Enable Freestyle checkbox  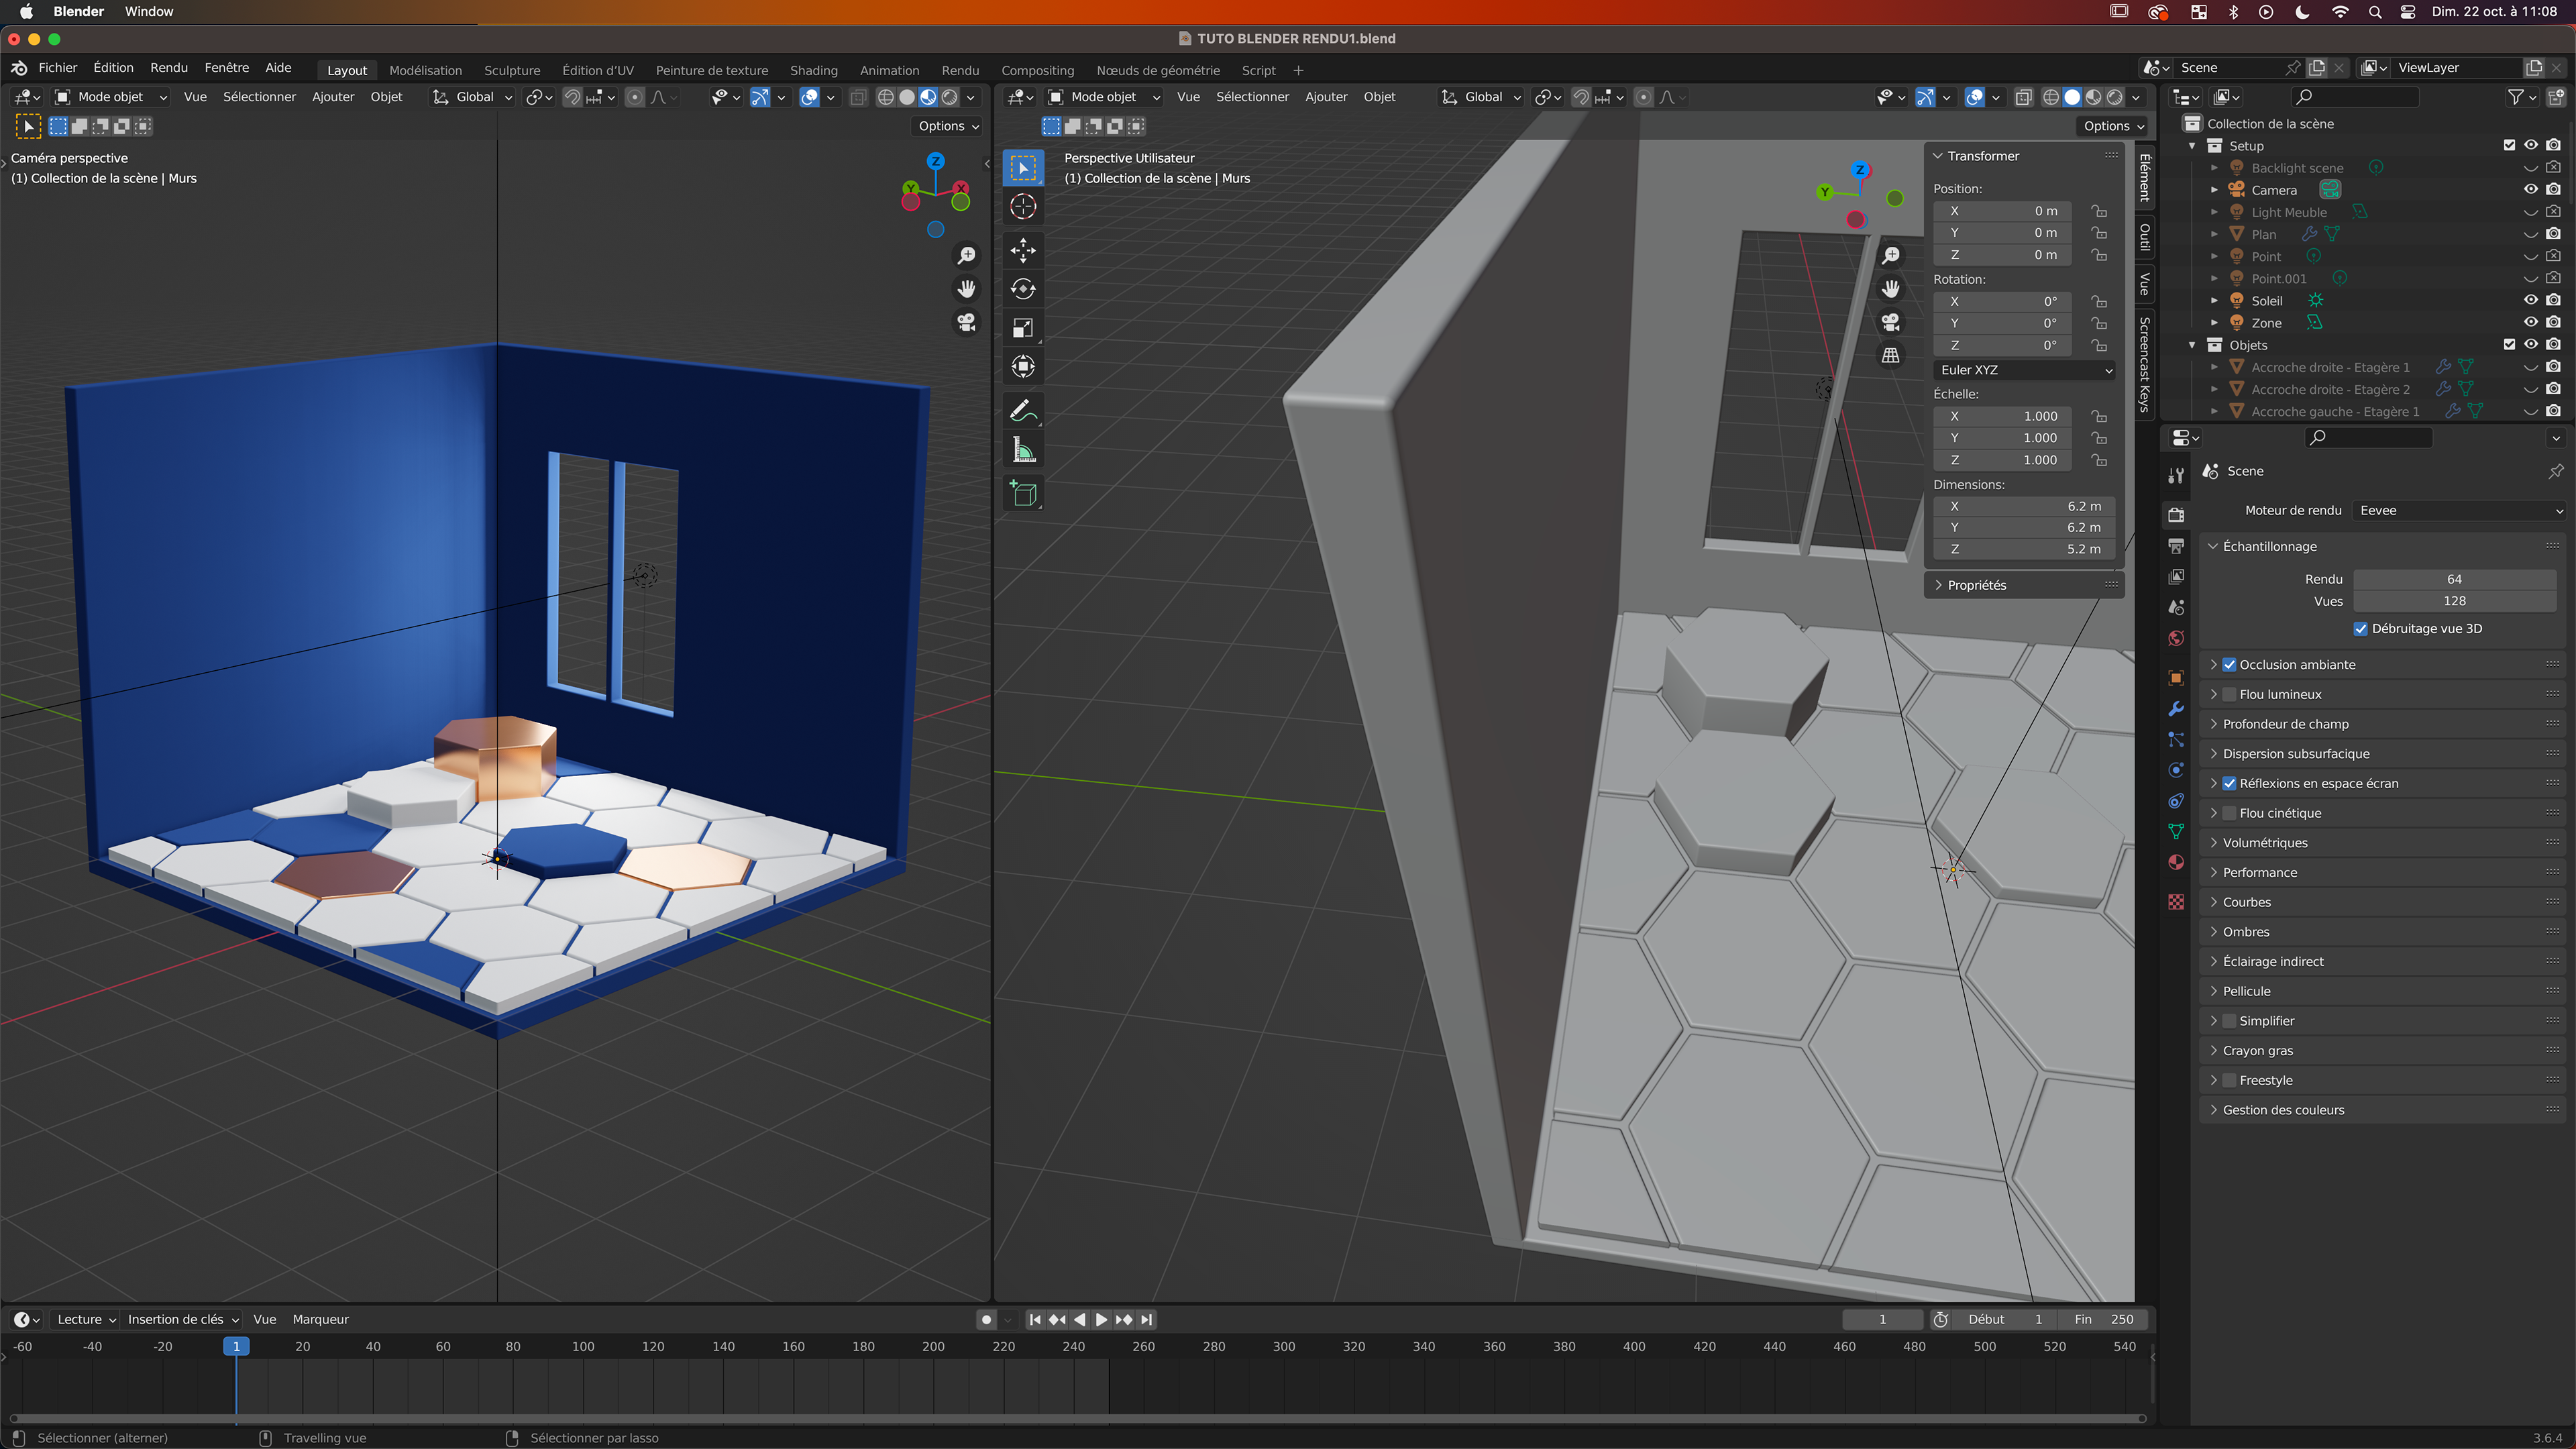2229,1081
